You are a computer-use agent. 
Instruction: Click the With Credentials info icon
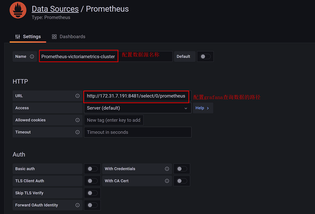tap(167, 169)
